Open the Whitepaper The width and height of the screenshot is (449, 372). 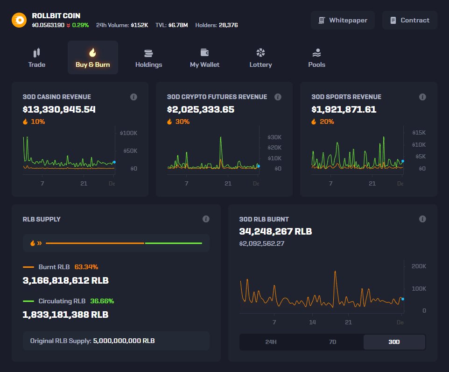coord(343,20)
